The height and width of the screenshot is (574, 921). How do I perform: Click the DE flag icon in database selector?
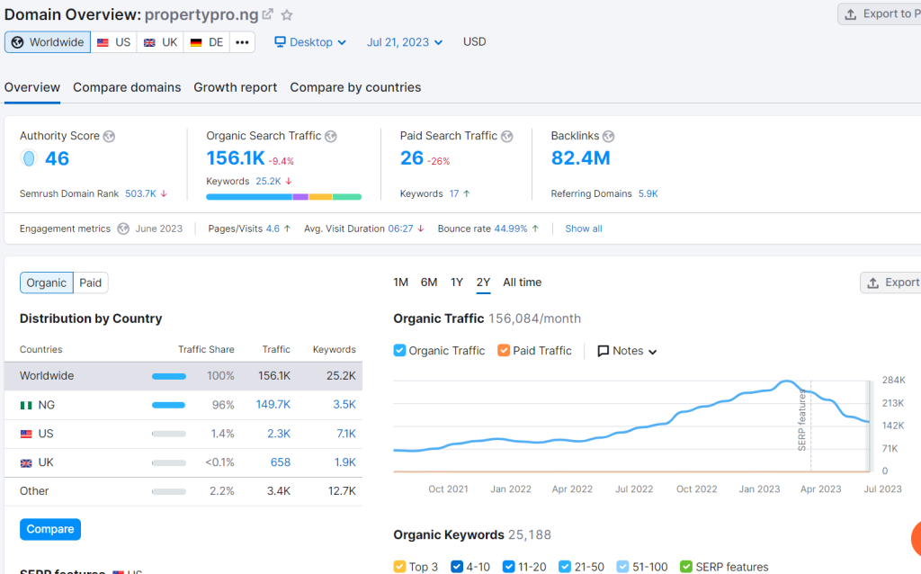(x=196, y=42)
